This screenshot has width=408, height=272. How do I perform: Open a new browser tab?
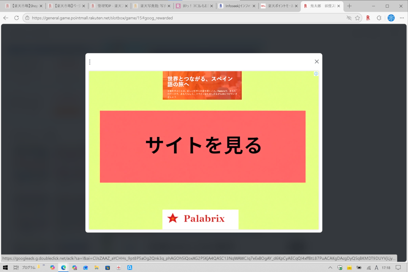tap(349, 6)
